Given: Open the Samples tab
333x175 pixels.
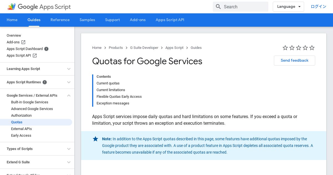Looking at the screenshot, I should point(87,20).
